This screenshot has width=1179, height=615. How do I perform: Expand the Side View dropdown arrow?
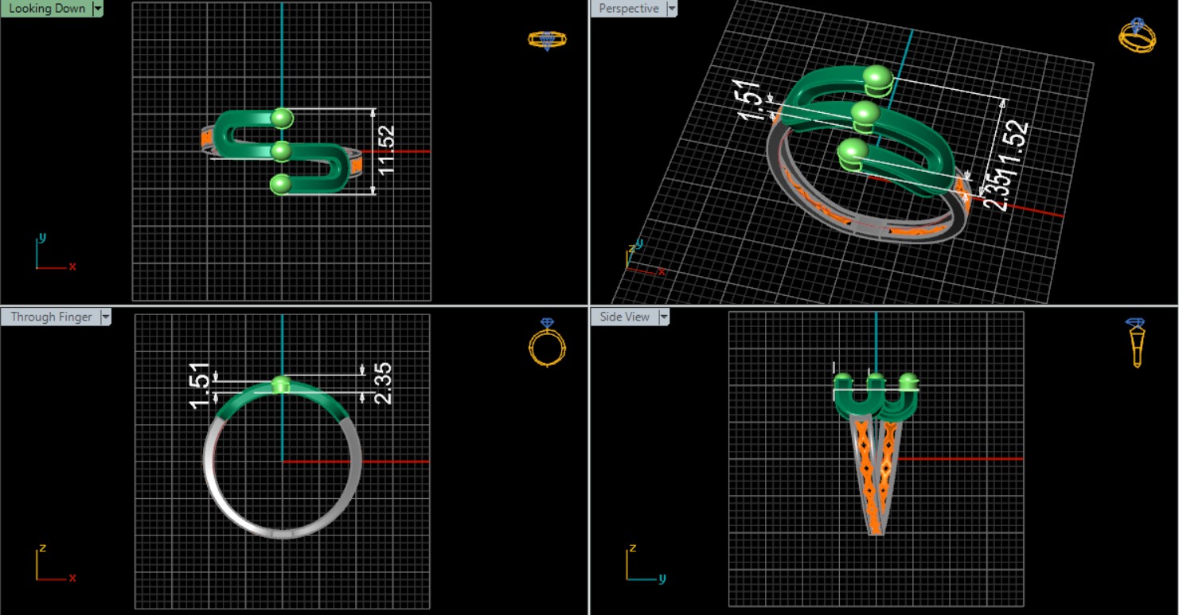pyautogui.click(x=663, y=317)
